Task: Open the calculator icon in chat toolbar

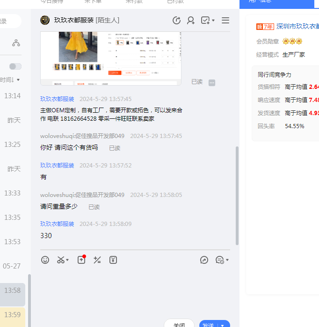Action: [97, 260]
